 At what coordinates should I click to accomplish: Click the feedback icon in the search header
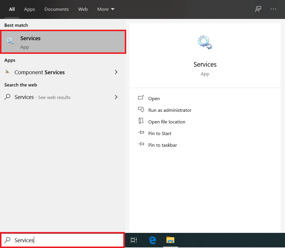[258, 9]
